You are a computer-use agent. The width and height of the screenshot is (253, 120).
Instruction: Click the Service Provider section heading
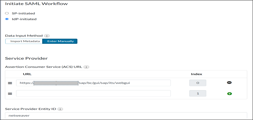point(26,58)
